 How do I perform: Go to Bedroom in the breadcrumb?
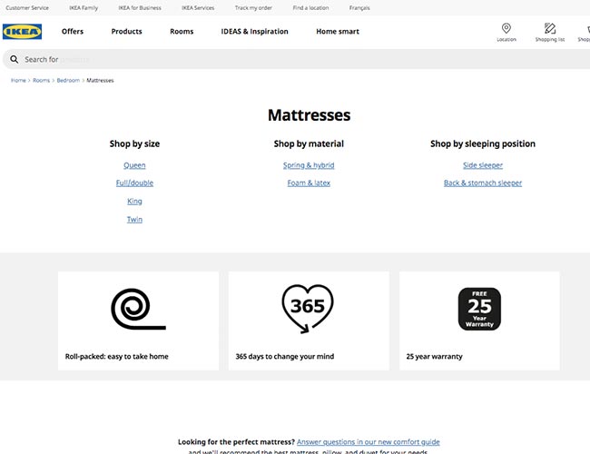tap(68, 81)
